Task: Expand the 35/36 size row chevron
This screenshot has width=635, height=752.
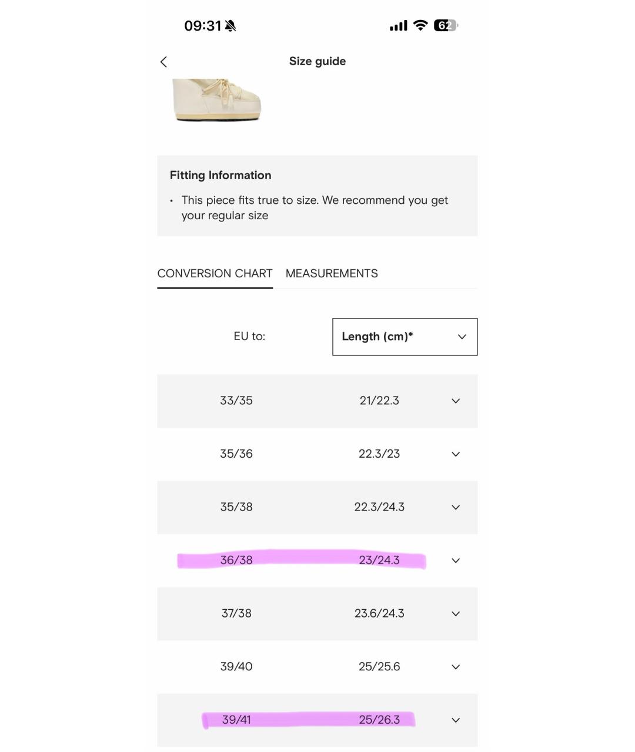Action: point(456,454)
